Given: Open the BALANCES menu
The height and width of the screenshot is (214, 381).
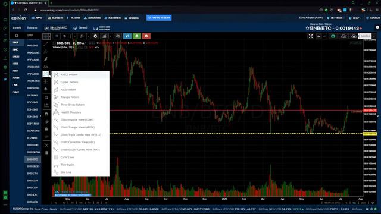Looking at the screenshot, I should click(113, 18).
